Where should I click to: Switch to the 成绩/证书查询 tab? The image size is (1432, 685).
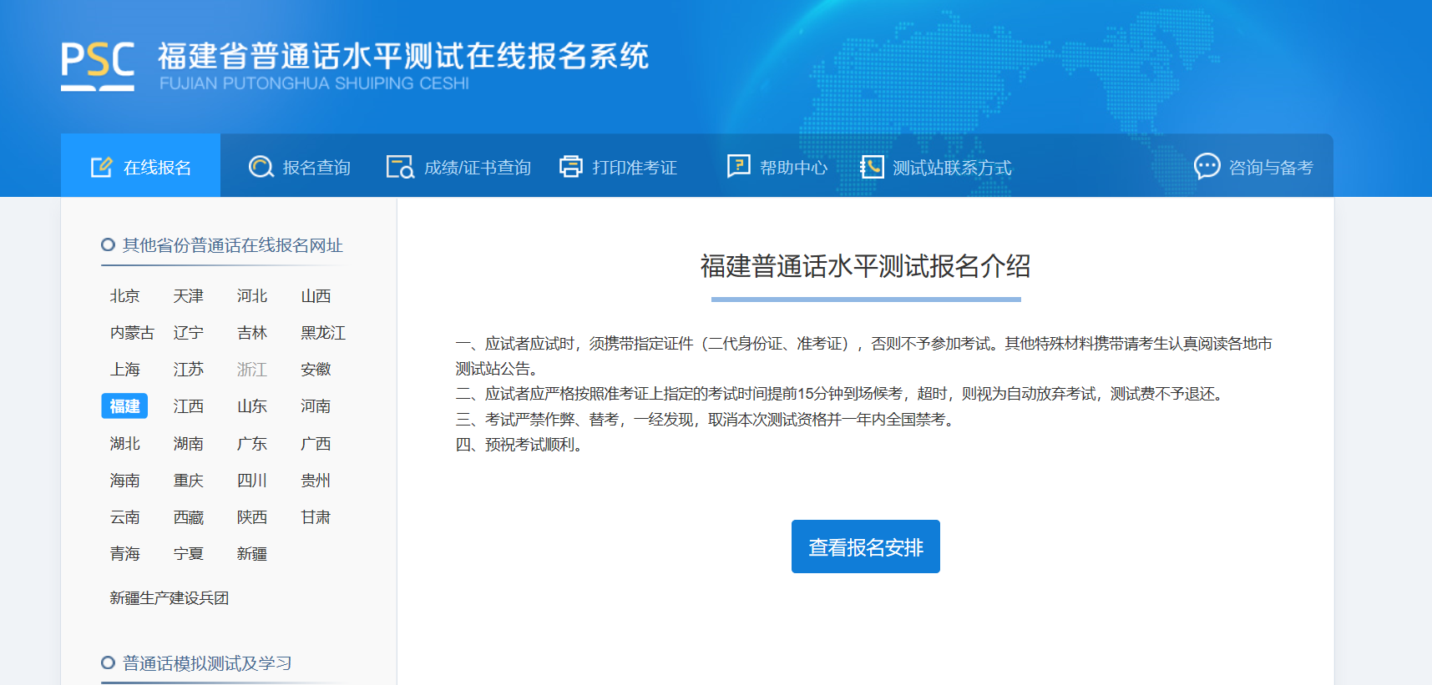coord(477,168)
